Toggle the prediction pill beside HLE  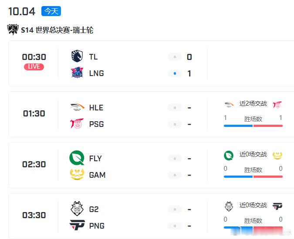175,108
